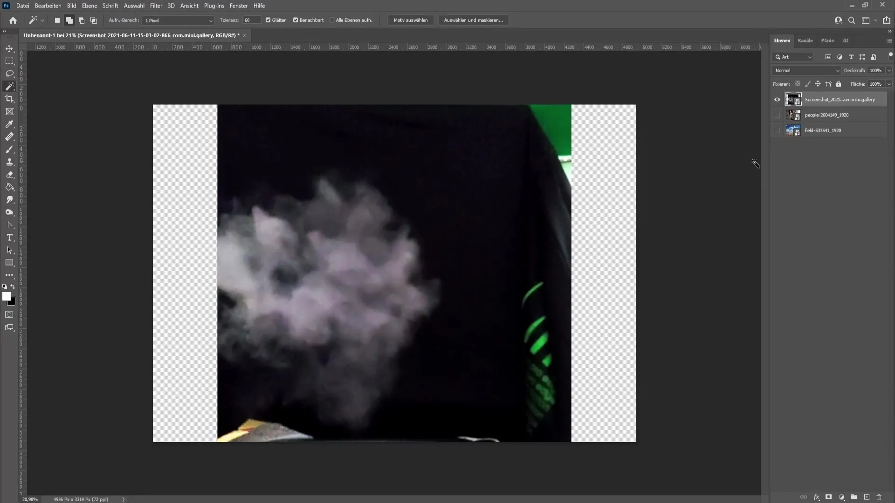This screenshot has width=895, height=503.
Task: Open the Filter menu
Action: (156, 6)
